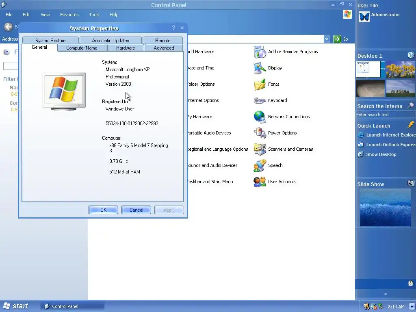Image resolution: width=416 pixels, height=312 pixels.
Task: Switch to the Remote tab
Action: coord(162,40)
